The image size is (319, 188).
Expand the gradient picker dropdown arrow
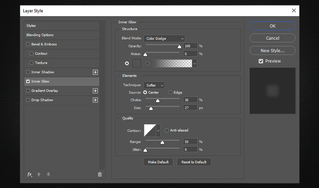[195, 64]
